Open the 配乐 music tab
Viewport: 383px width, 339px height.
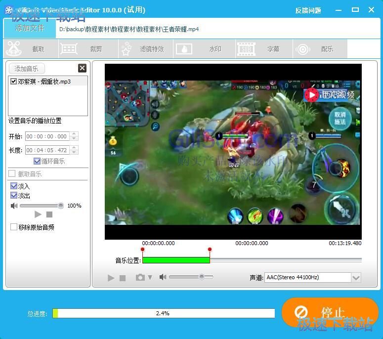(320, 49)
